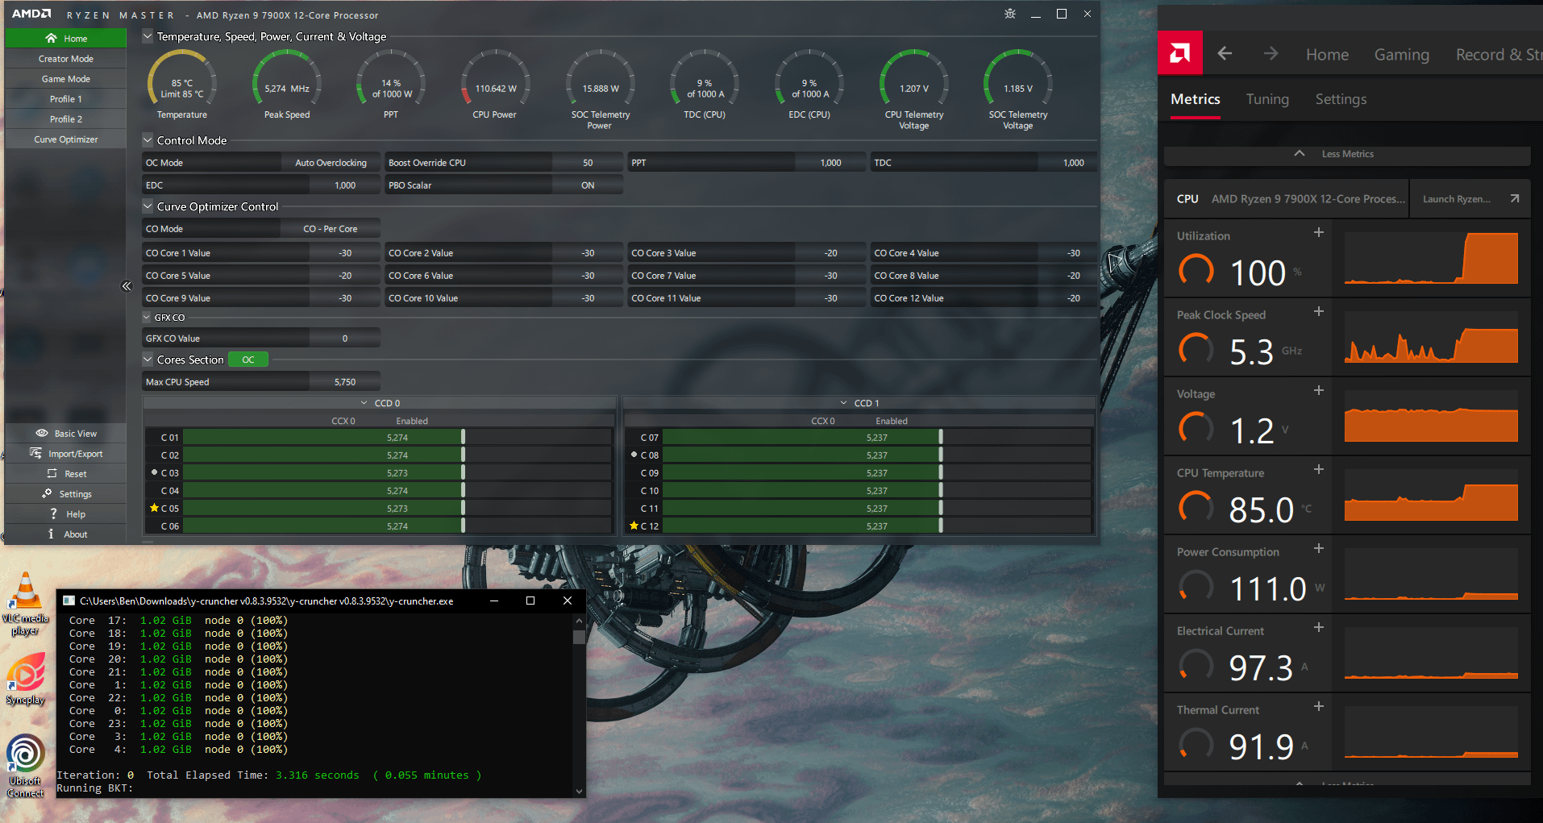Collapse the Control Mode section
This screenshot has width=1543, height=823.
148,140
